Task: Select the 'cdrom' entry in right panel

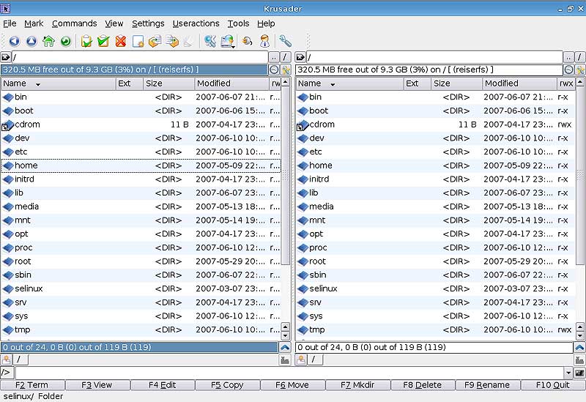Action: click(435, 124)
